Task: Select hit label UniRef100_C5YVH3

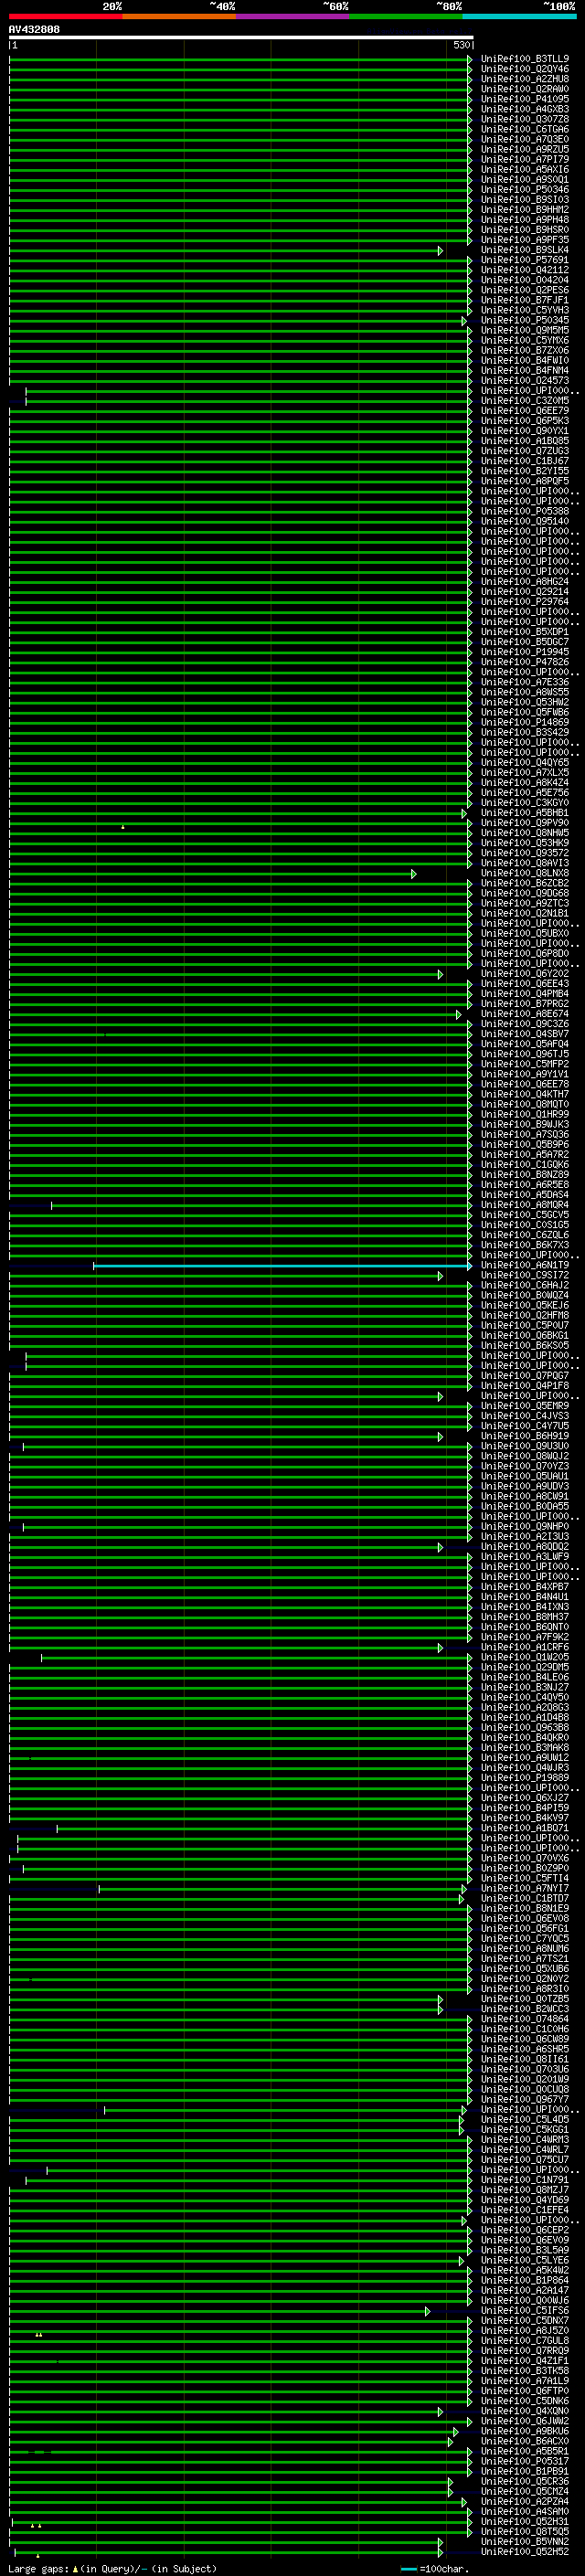Action: [x=525, y=310]
